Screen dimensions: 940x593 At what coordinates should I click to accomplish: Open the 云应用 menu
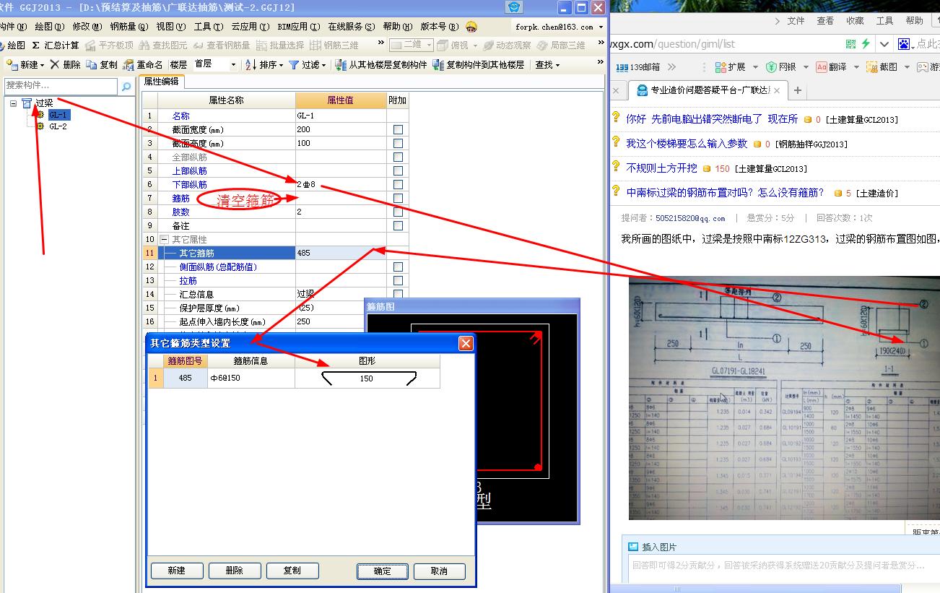(251, 27)
